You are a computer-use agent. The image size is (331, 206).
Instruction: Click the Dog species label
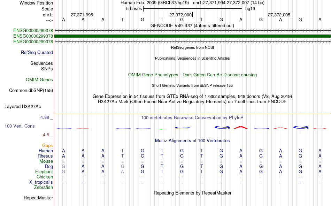(49, 167)
